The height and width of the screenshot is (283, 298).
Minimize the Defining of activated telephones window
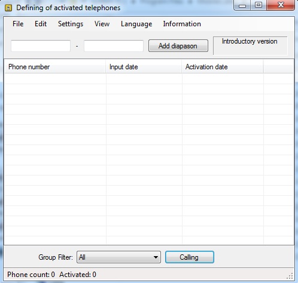(242, 5)
